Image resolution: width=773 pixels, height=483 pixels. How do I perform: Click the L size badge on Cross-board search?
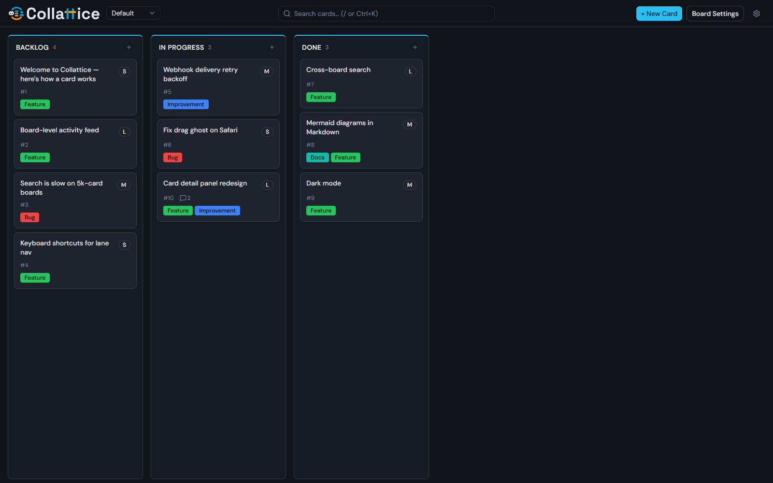410,71
